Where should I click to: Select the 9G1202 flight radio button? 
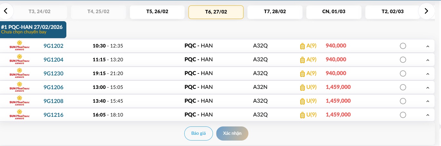(403, 46)
